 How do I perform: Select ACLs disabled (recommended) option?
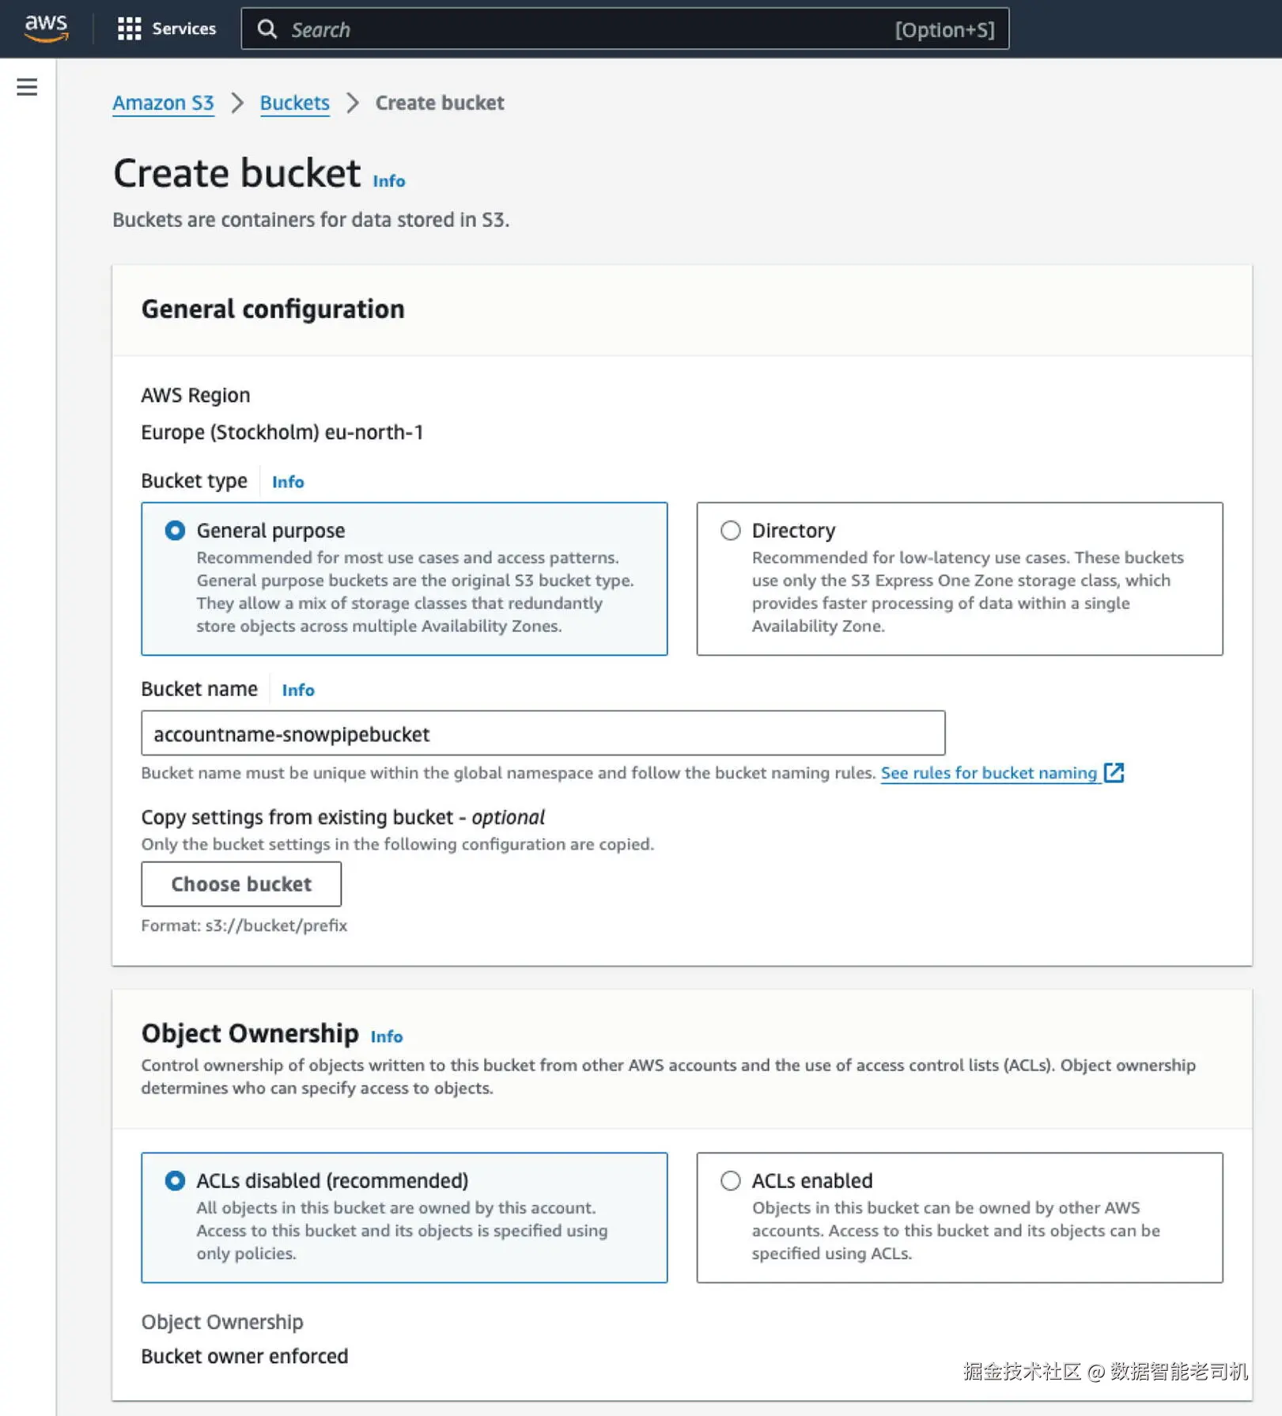[x=176, y=1181]
